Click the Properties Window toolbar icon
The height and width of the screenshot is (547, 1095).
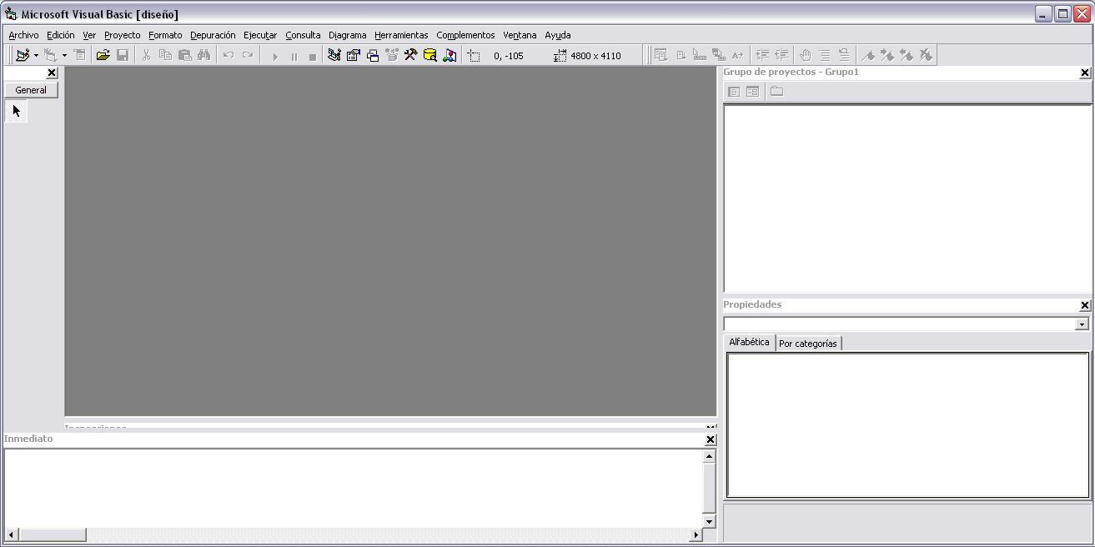[x=353, y=56]
